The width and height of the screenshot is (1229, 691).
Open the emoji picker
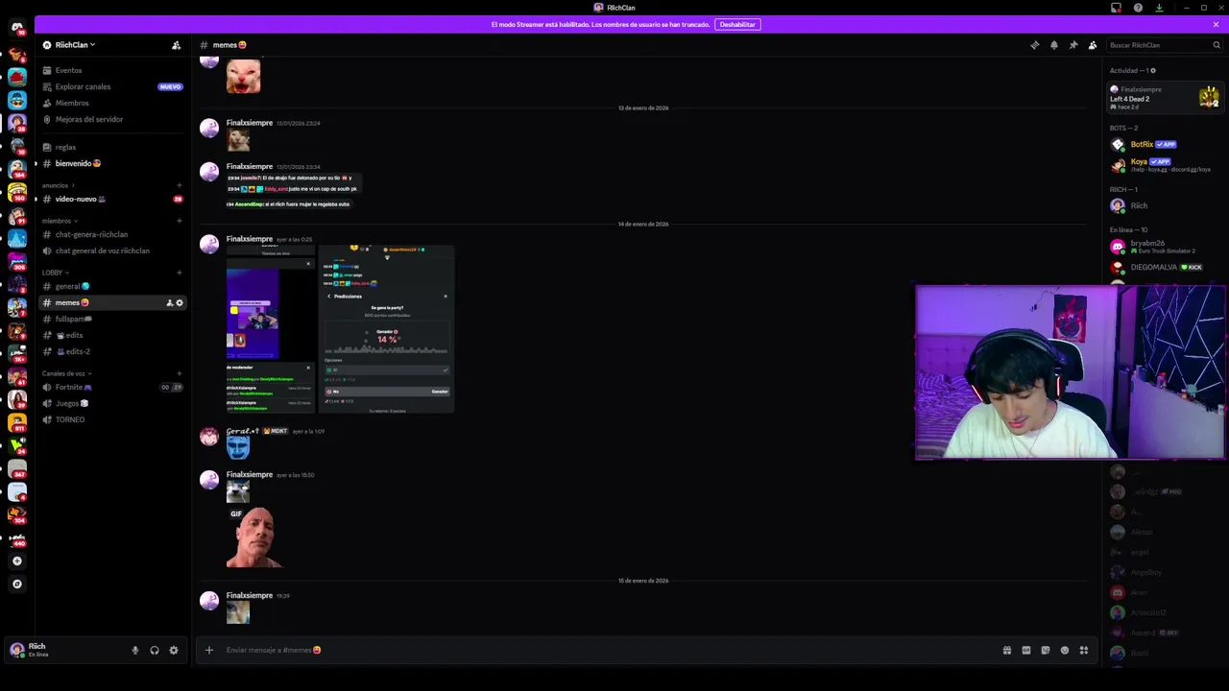pos(1065,650)
